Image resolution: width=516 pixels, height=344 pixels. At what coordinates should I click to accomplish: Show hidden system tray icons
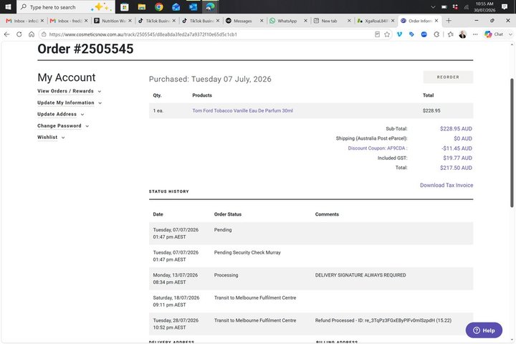click(433, 7)
